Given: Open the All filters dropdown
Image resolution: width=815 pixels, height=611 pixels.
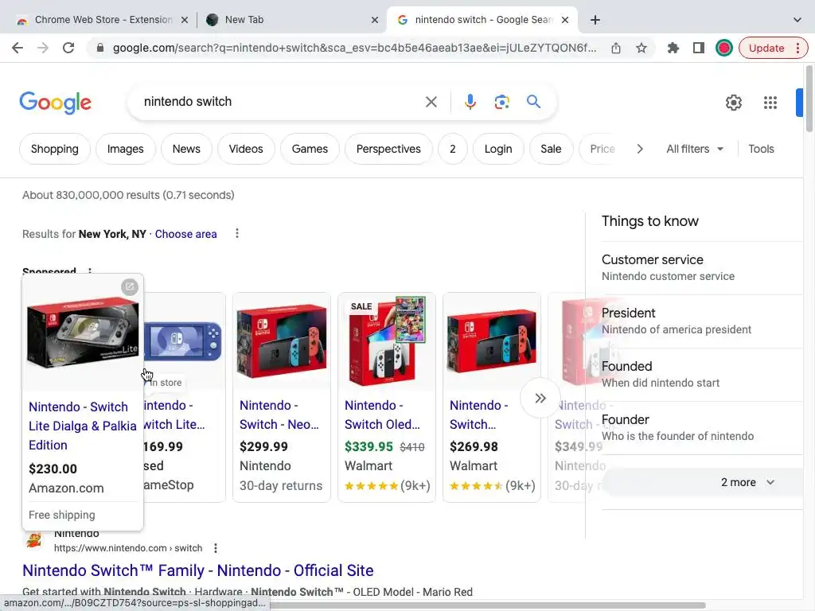Looking at the screenshot, I should tap(695, 149).
